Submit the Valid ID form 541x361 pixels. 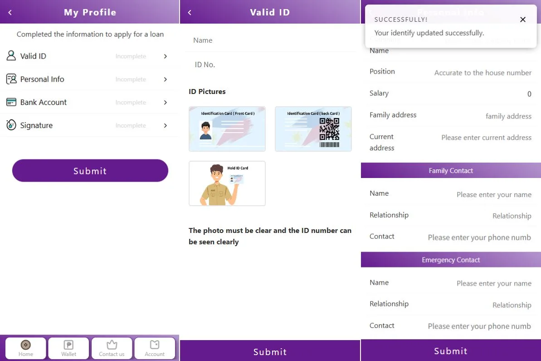point(270,351)
